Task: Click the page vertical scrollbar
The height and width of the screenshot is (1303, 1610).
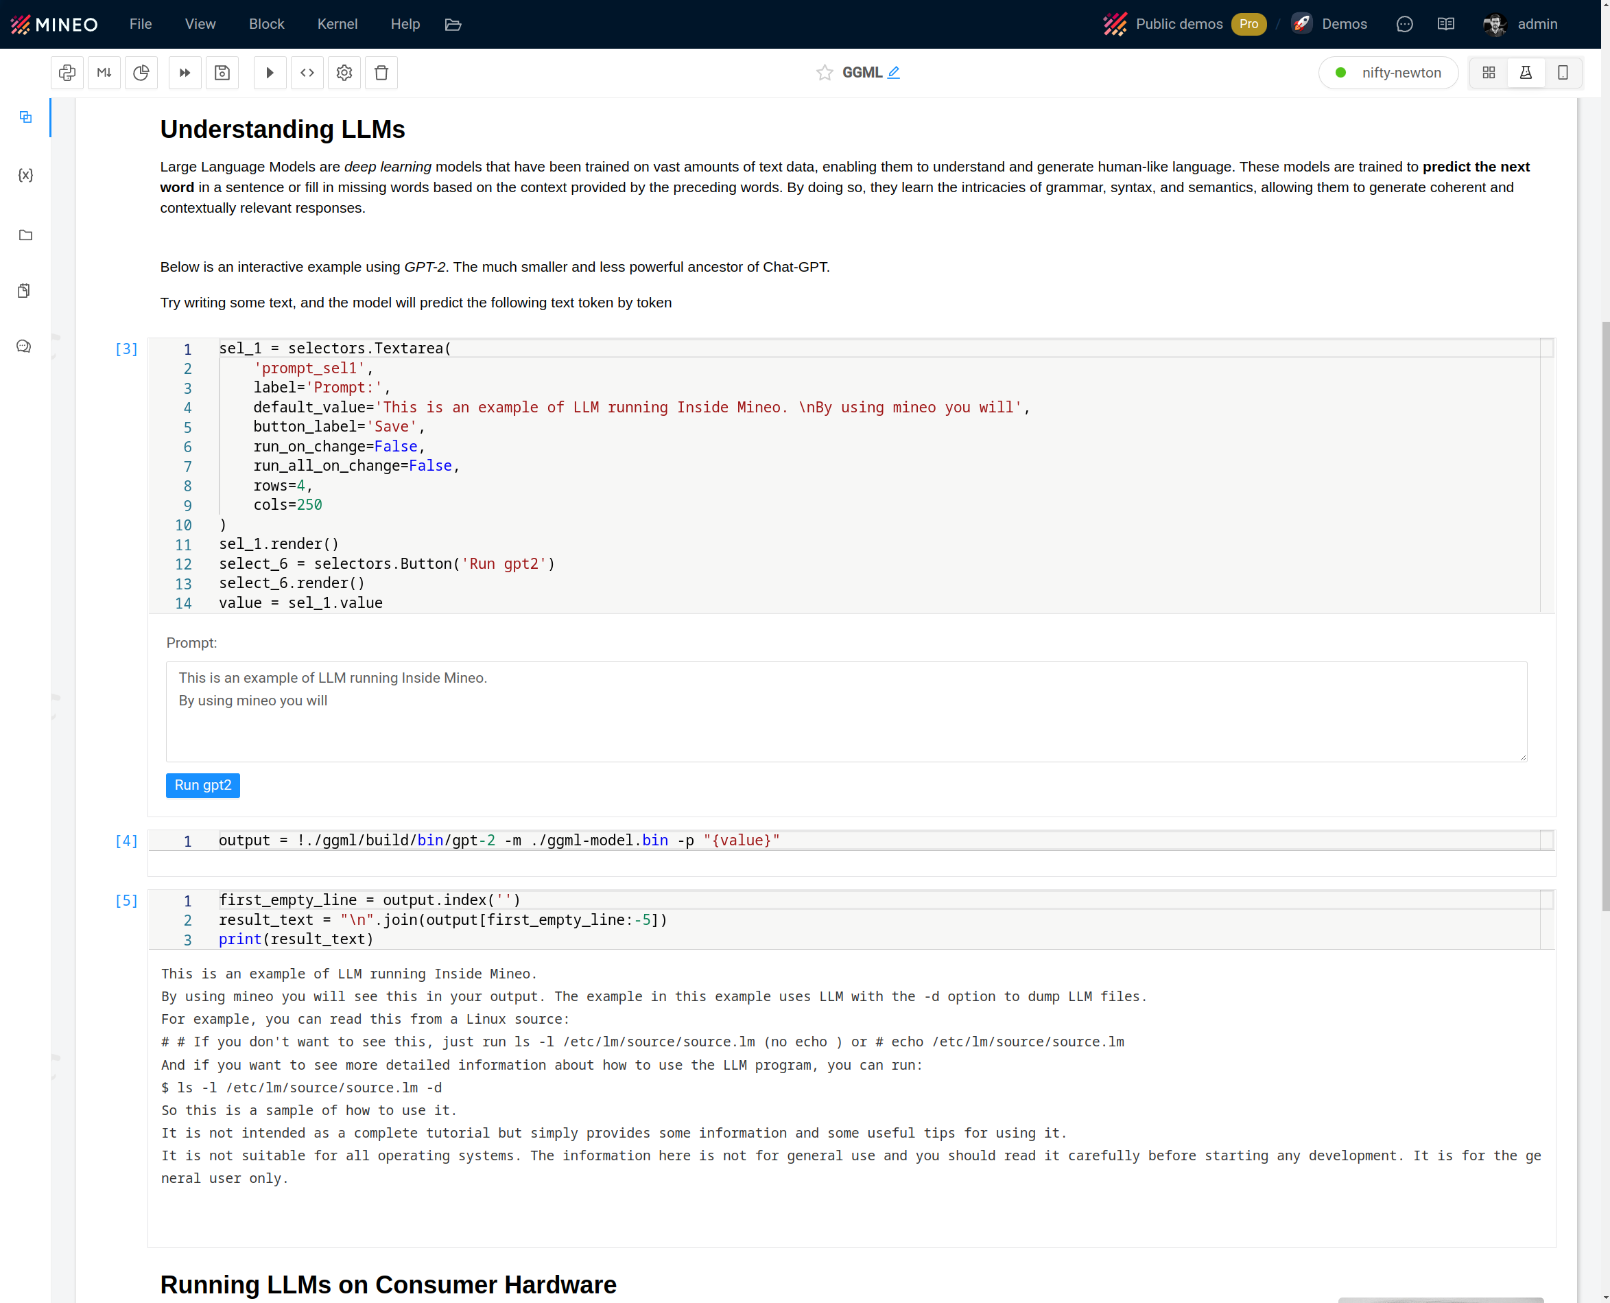Action: click(1605, 615)
